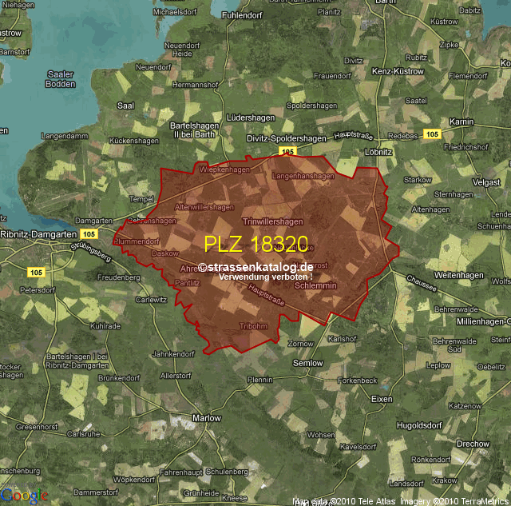This screenshot has height=506, width=511.
Task: Click the yellow PLZ 18320 label
Action: pyautogui.click(x=256, y=244)
